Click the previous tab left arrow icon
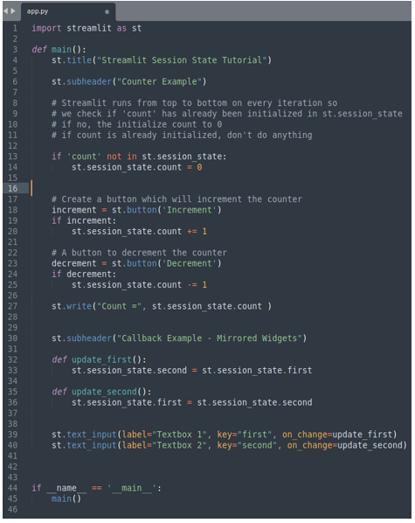This screenshot has height=523, width=415. click(5, 11)
